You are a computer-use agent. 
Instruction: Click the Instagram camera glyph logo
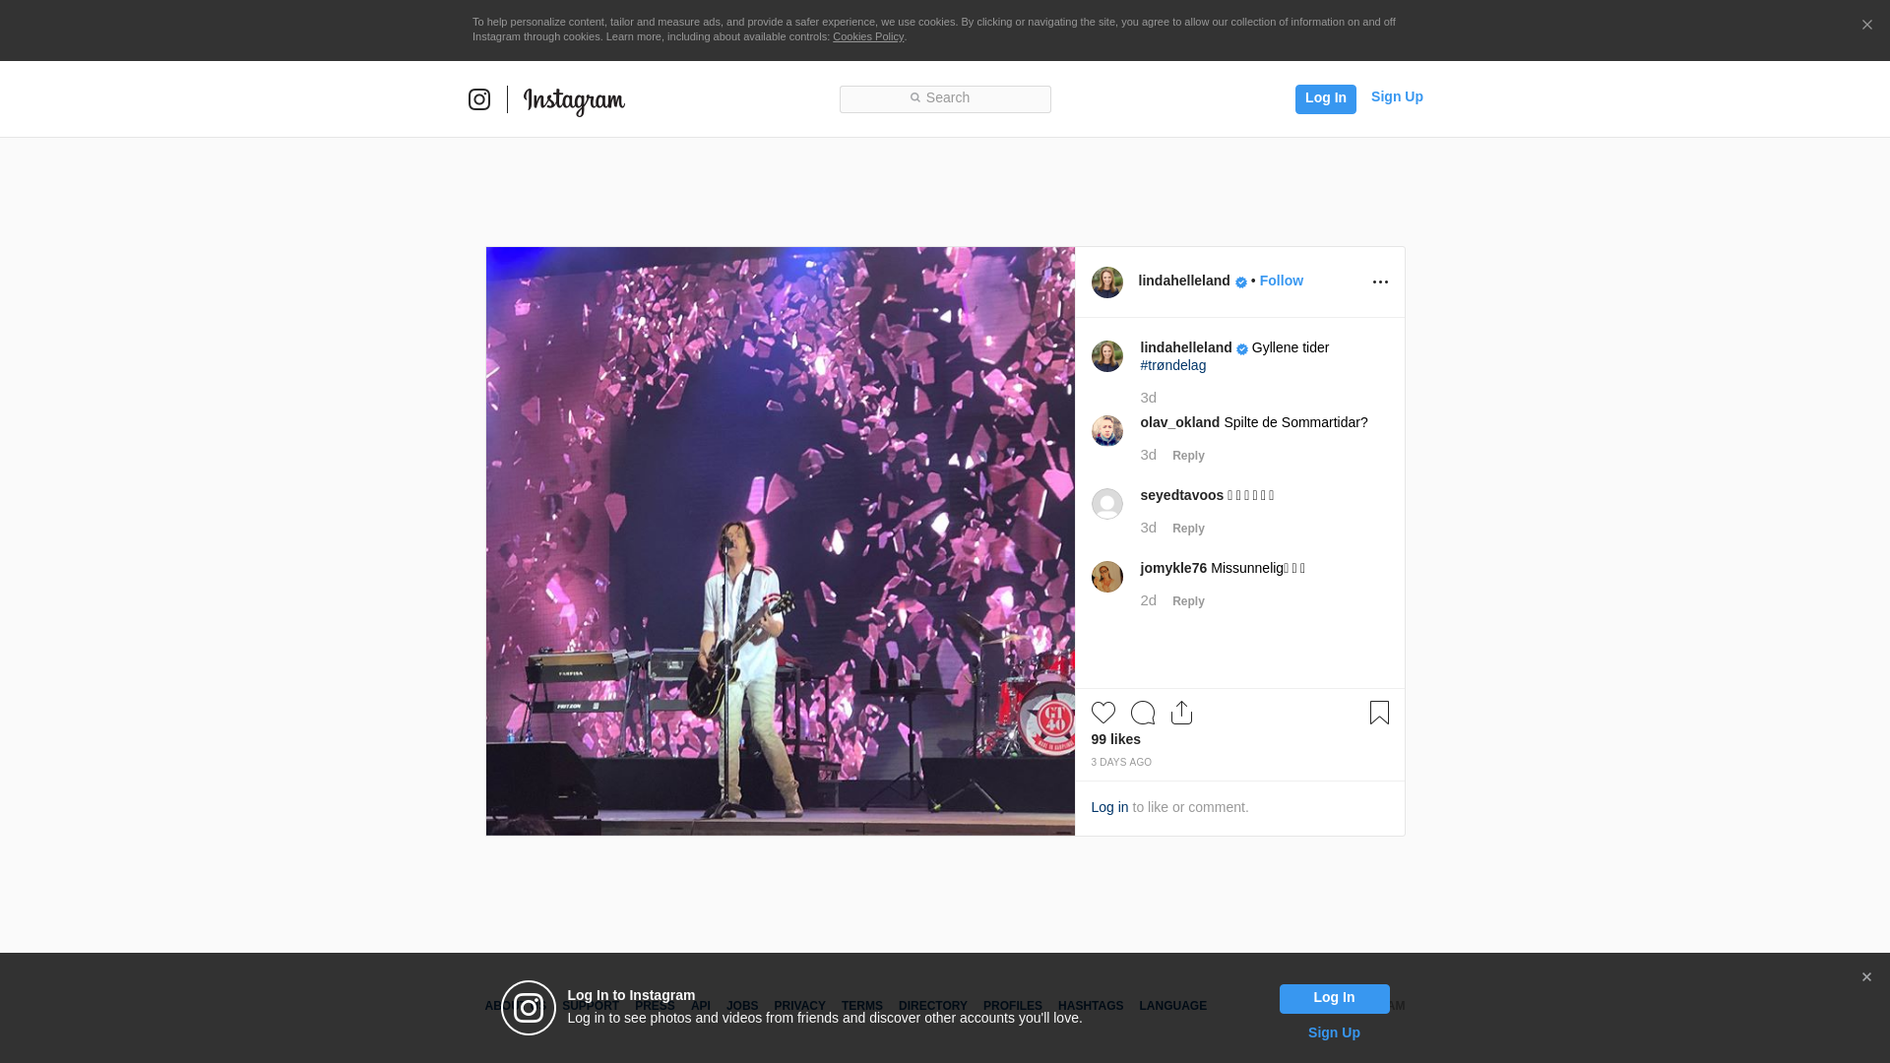[x=479, y=99]
